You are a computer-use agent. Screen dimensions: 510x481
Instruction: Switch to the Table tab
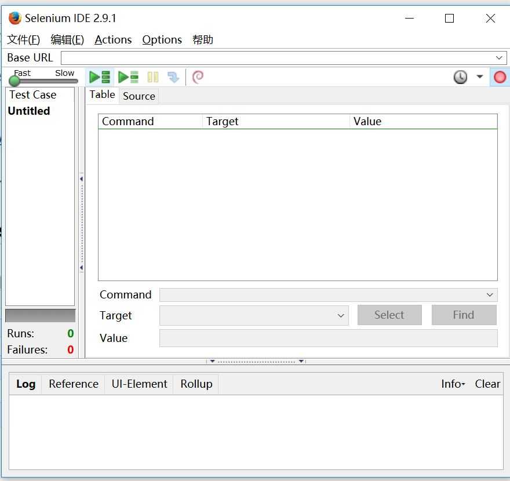[x=102, y=94]
